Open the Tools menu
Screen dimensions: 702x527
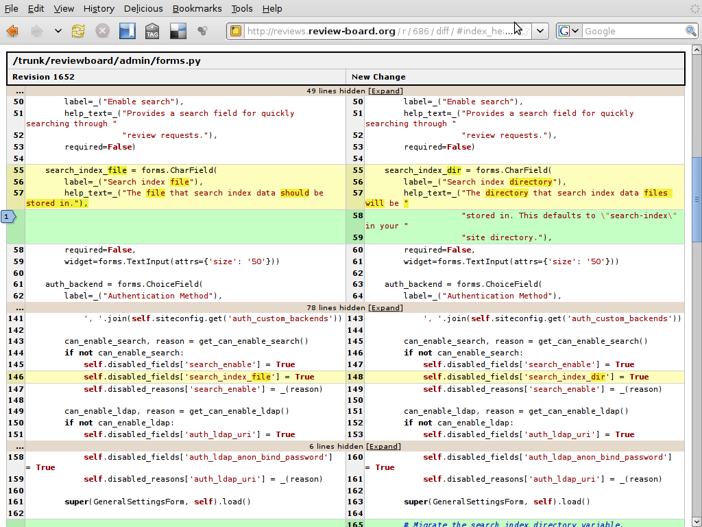(x=241, y=8)
